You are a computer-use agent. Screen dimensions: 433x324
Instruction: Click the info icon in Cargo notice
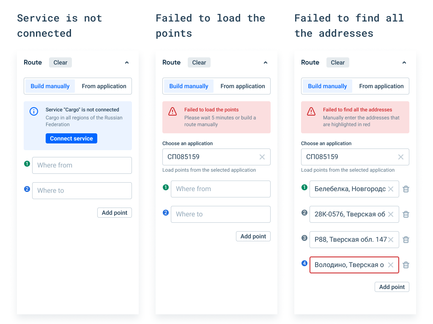tap(34, 111)
